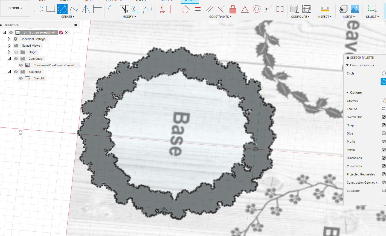Click the Insert Derive icon
386x236 pixels.
(x=343, y=9)
